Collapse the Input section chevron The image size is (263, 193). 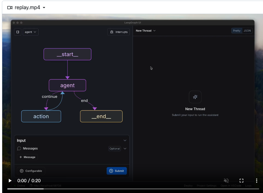click(125, 140)
